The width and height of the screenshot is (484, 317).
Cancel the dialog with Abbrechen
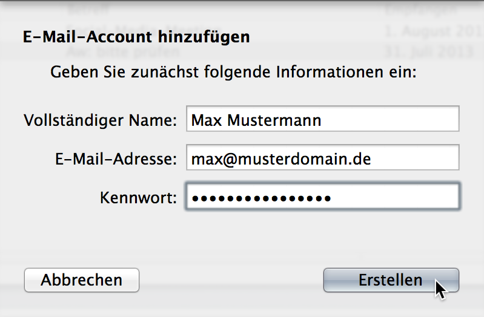click(x=82, y=280)
